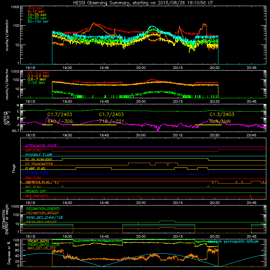
Task: Click the 'REAR_DEC_CHAN/128' legend label
Action: tap(45, 218)
